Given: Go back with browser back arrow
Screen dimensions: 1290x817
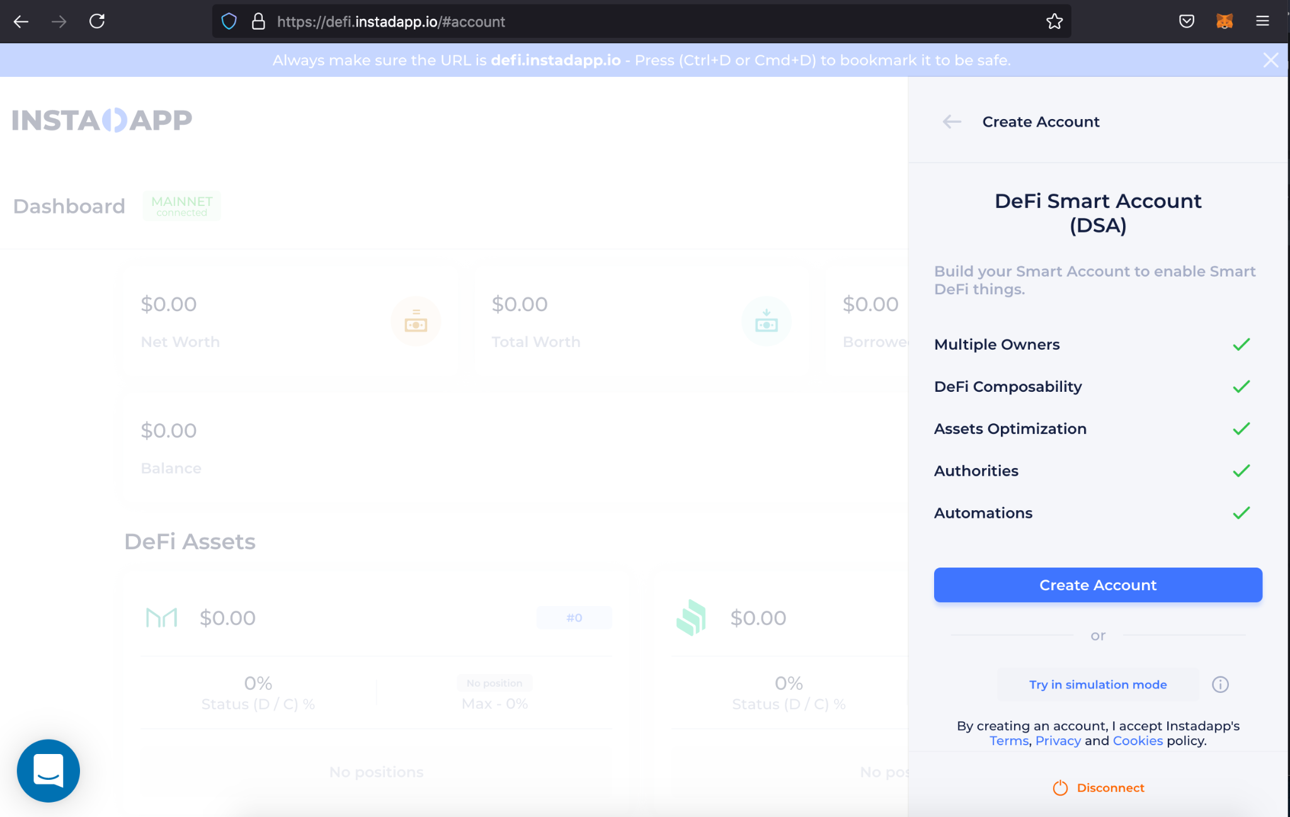Looking at the screenshot, I should (x=21, y=21).
